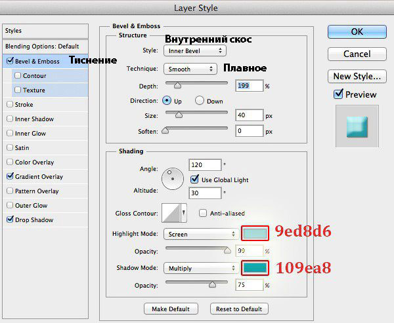Select the Gradient Overlay effect row
Viewport: 394px width, 323px height.
pyautogui.click(x=45, y=176)
